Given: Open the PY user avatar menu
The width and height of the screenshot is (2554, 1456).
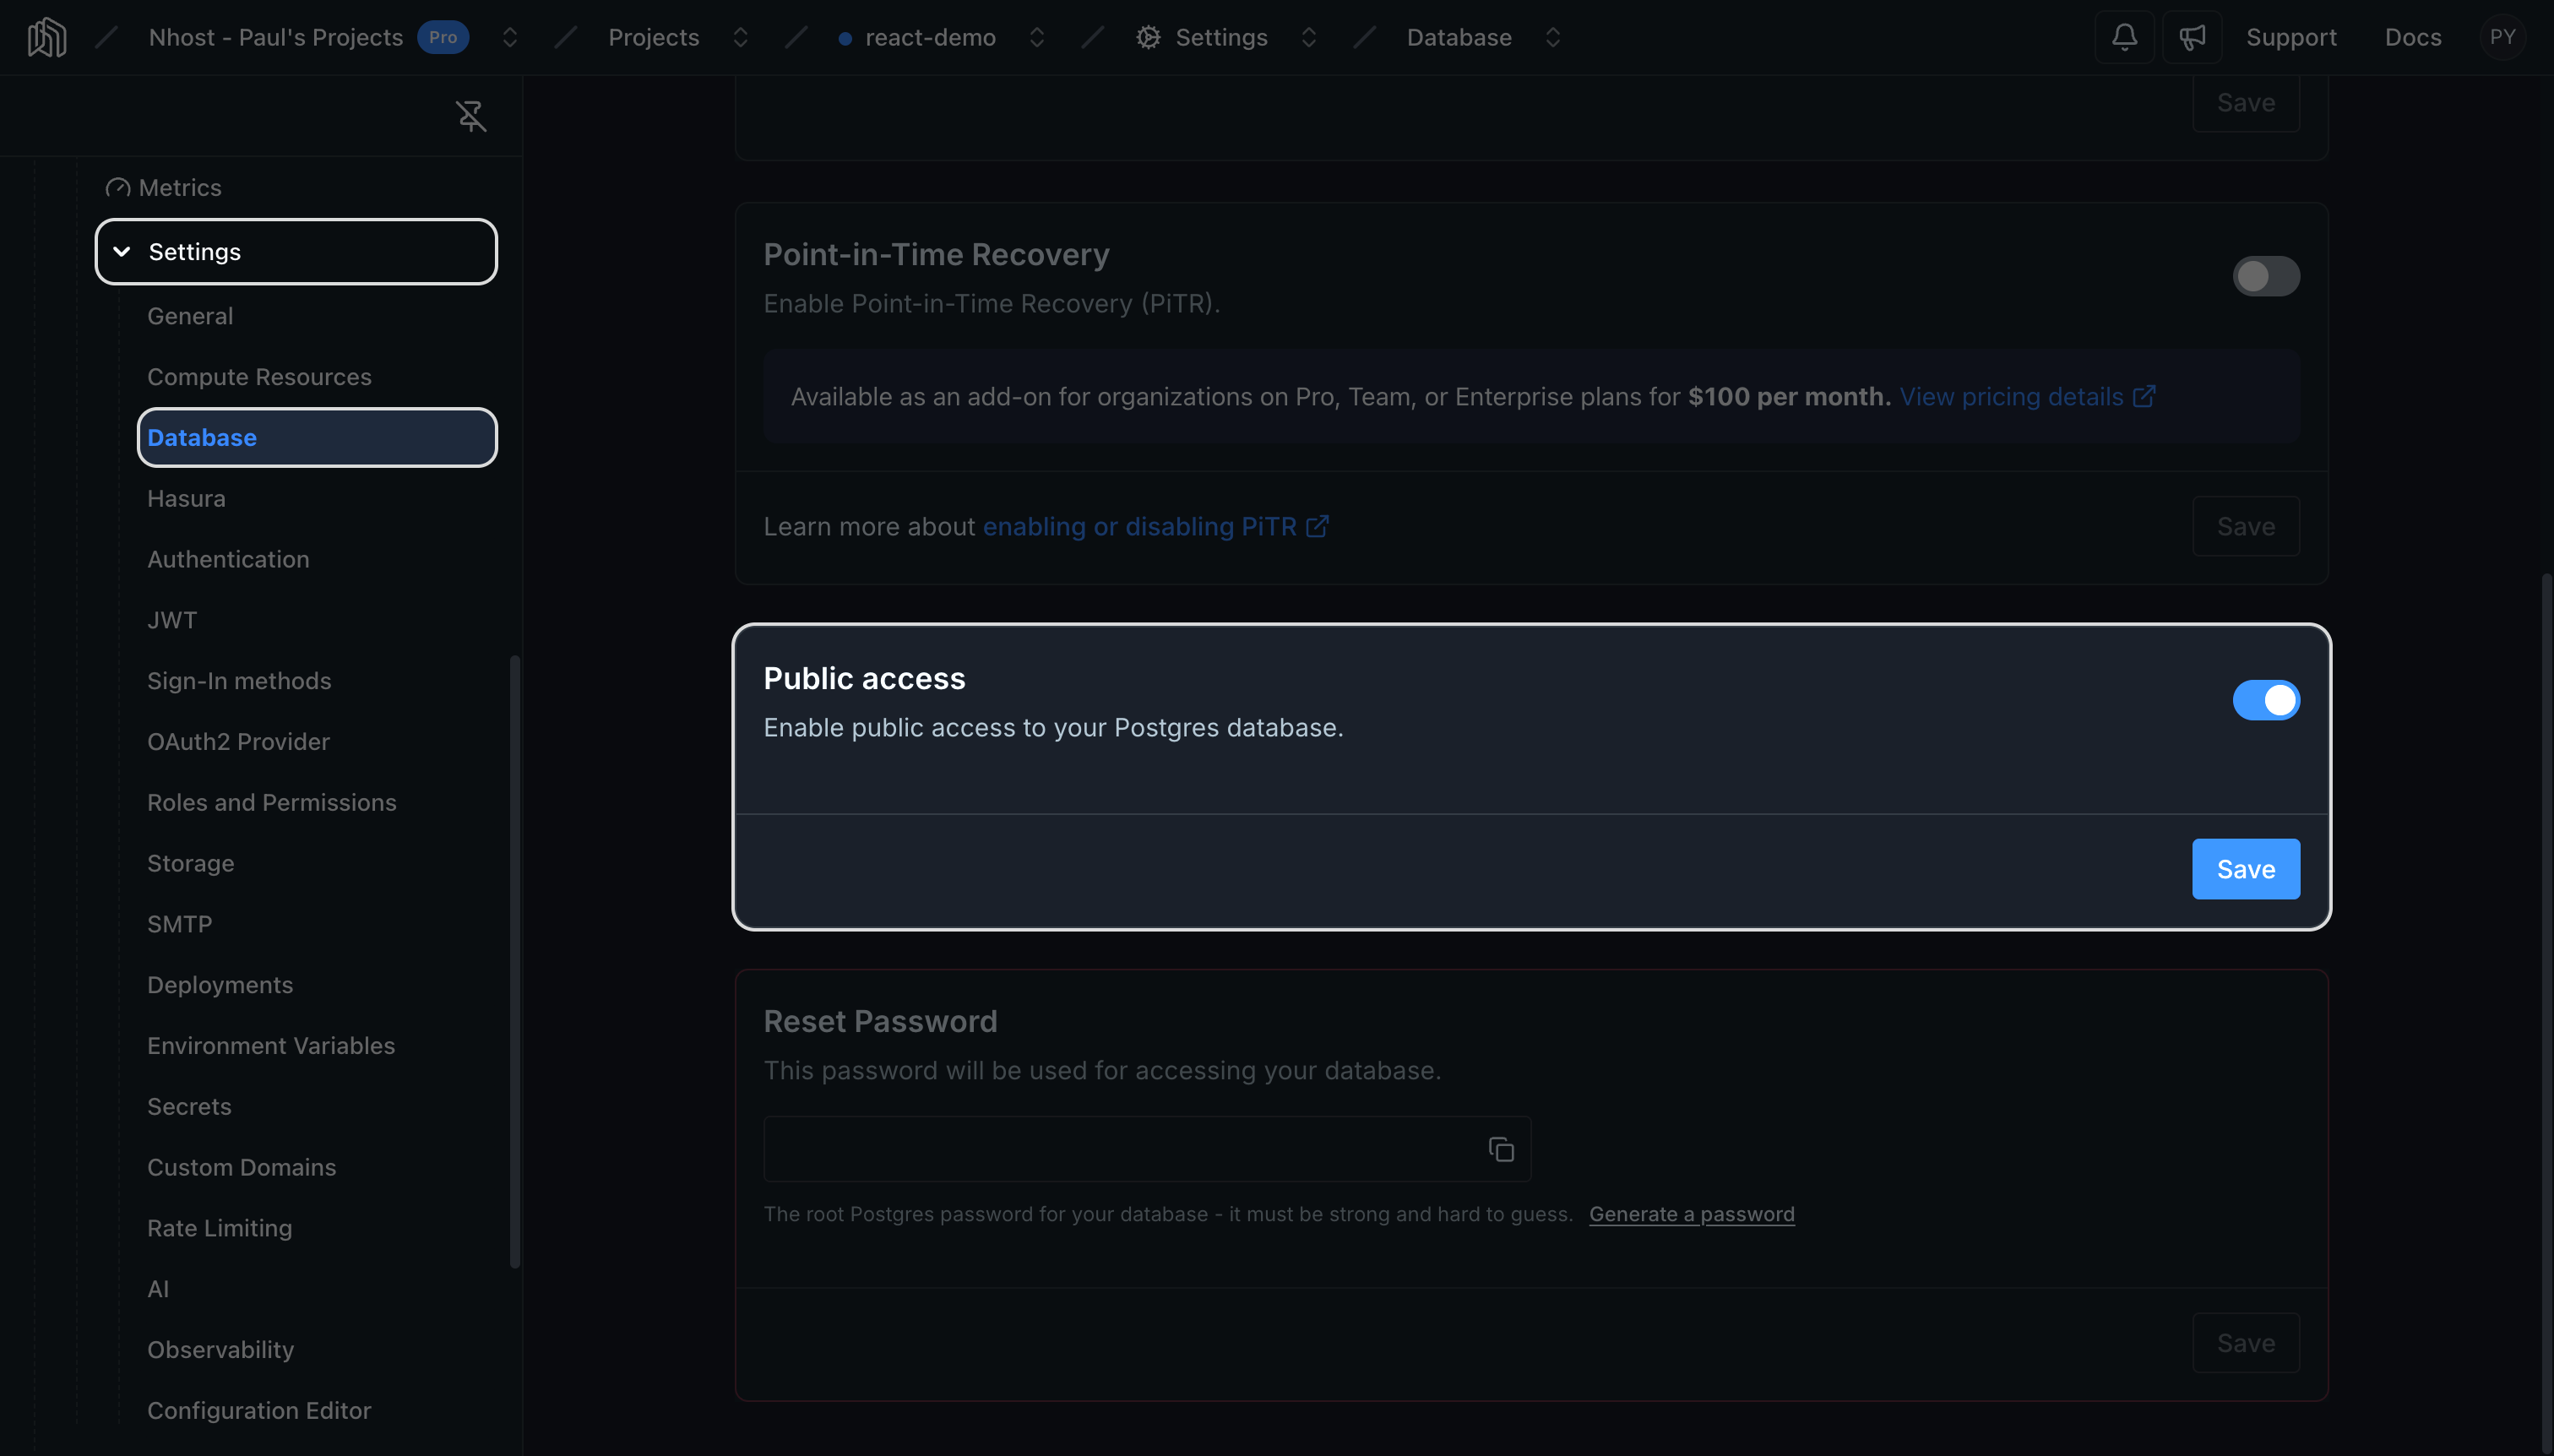Looking at the screenshot, I should [2502, 37].
